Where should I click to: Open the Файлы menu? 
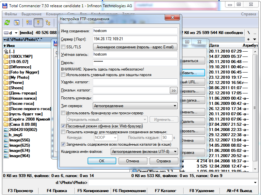pyautogui.click(x=11, y=14)
